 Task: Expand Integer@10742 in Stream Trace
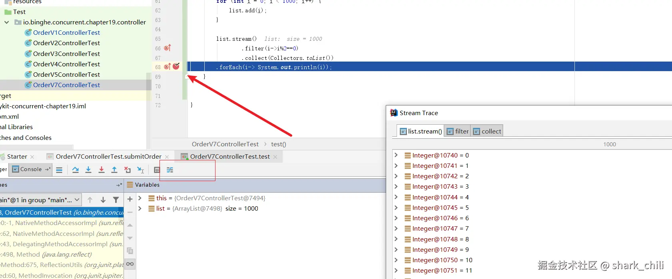tap(396, 176)
